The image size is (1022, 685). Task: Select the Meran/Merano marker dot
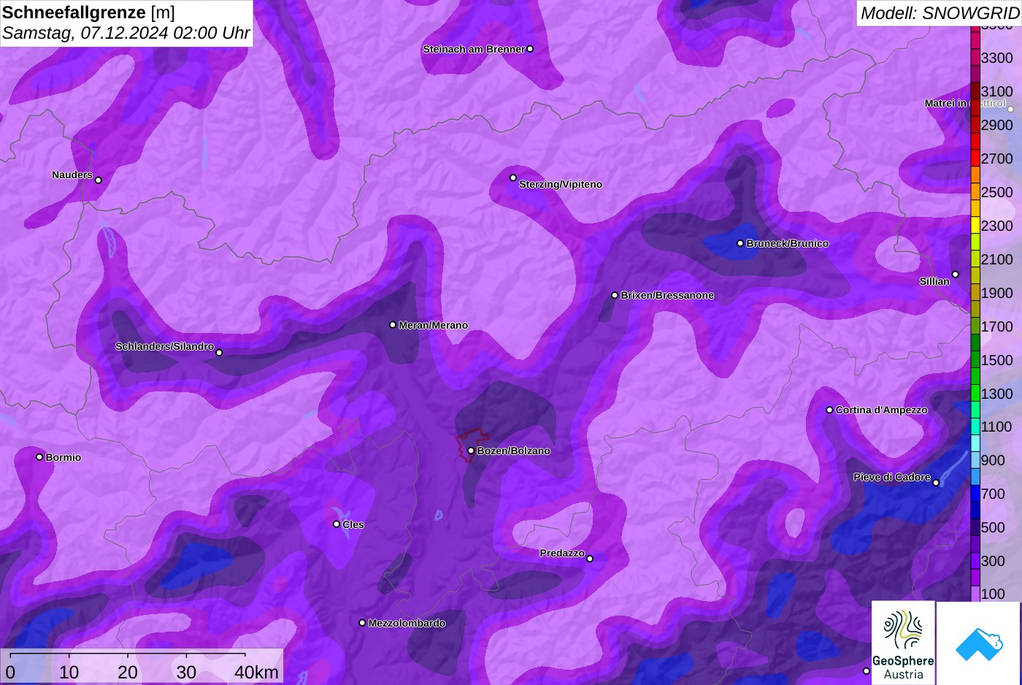[393, 325]
